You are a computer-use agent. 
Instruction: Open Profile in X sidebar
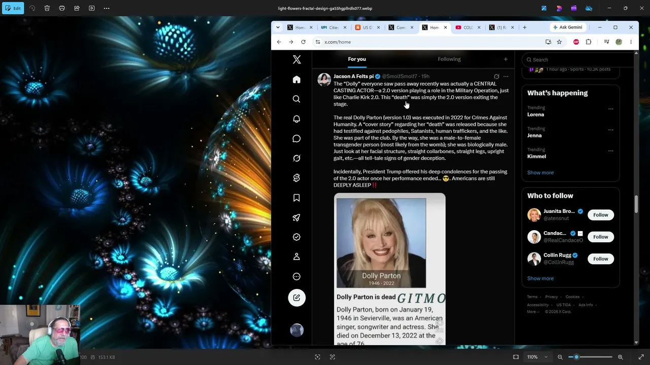click(297, 257)
